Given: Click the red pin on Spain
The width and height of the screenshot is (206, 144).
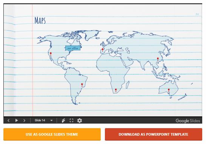Looking at the screenshot, I should click(103, 50).
